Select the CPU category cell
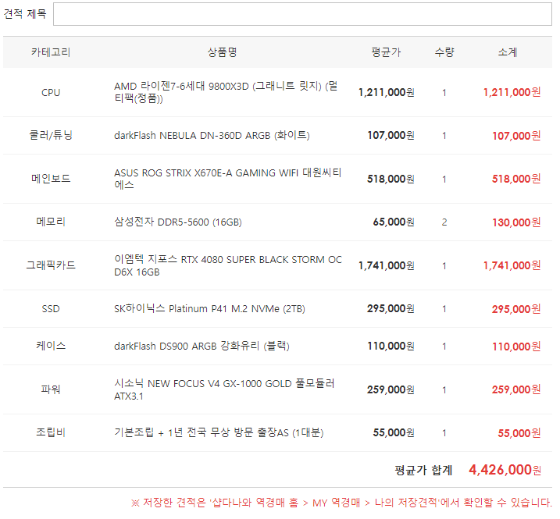Viewport: 560px width, 519px height. (51, 92)
